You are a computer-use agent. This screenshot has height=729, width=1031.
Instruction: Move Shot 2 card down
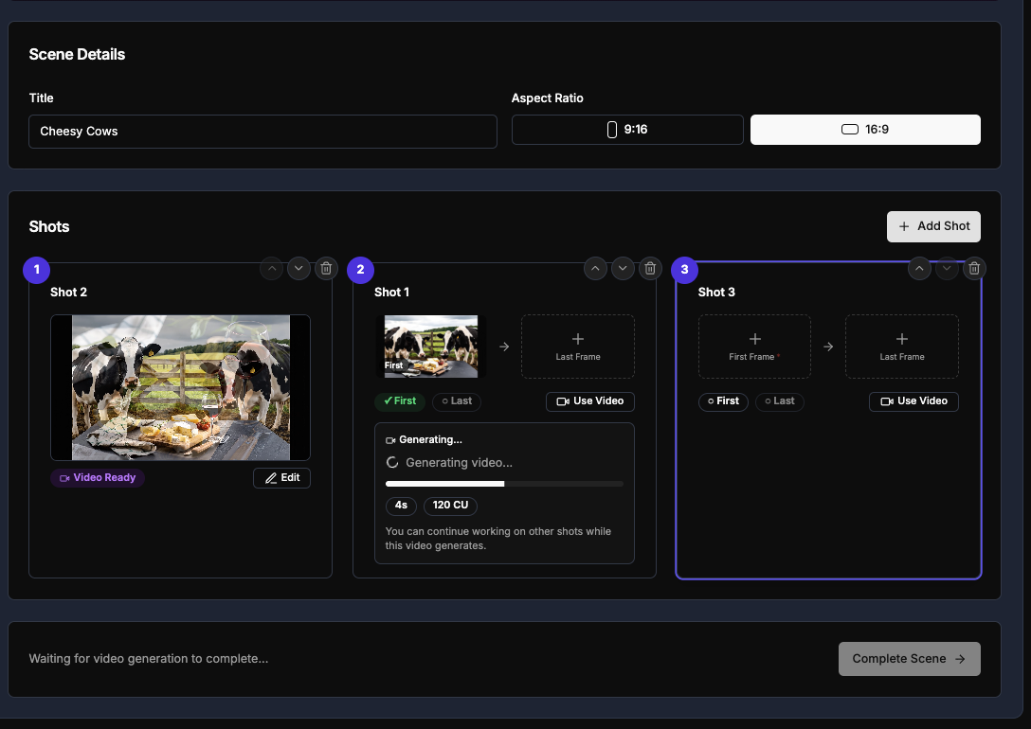click(298, 269)
